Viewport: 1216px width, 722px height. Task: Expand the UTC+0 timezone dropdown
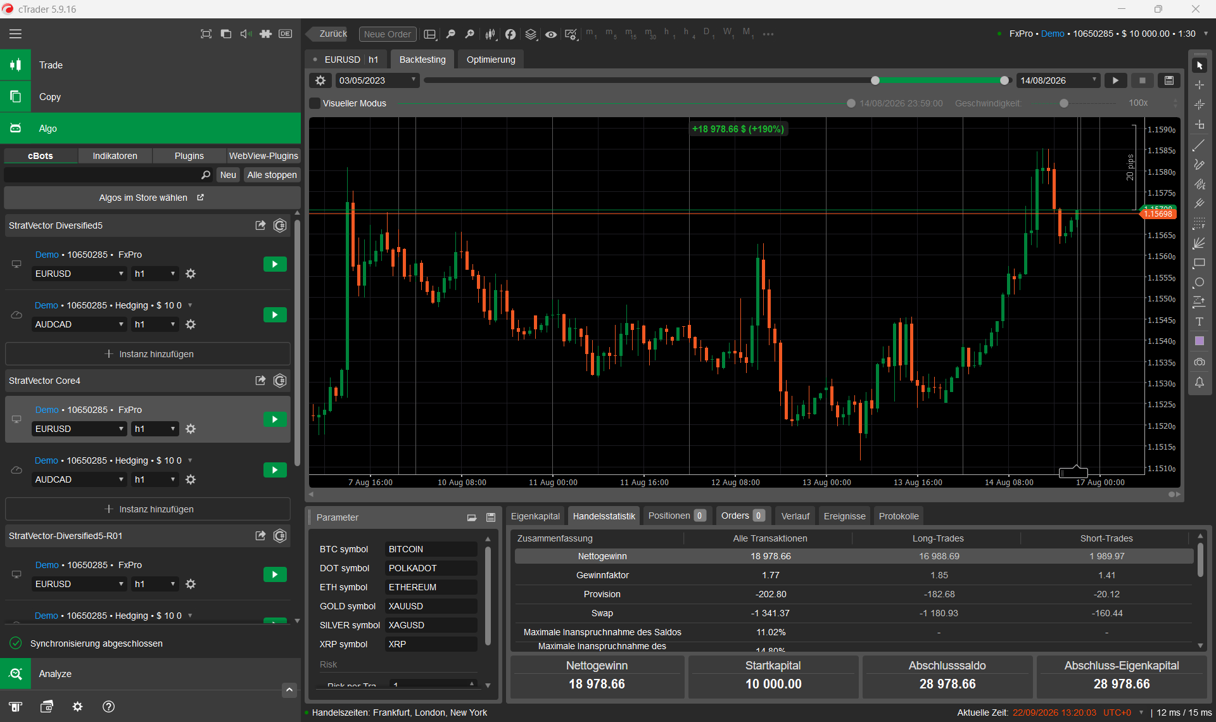coord(1141,712)
